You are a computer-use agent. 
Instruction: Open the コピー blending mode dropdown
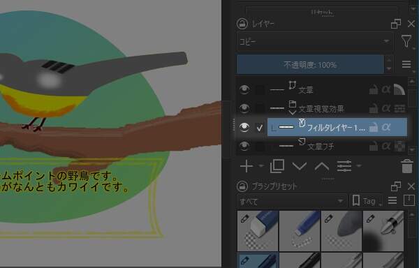click(x=315, y=42)
